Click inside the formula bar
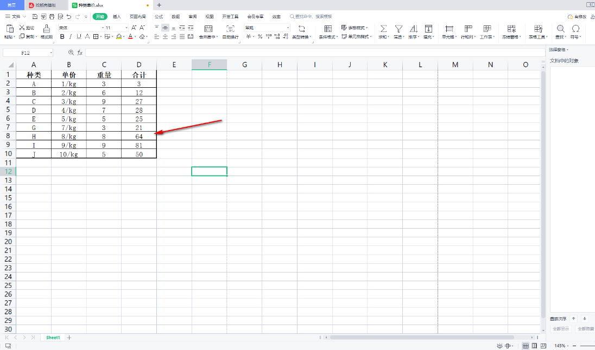595x350 pixels. point(315,53)
